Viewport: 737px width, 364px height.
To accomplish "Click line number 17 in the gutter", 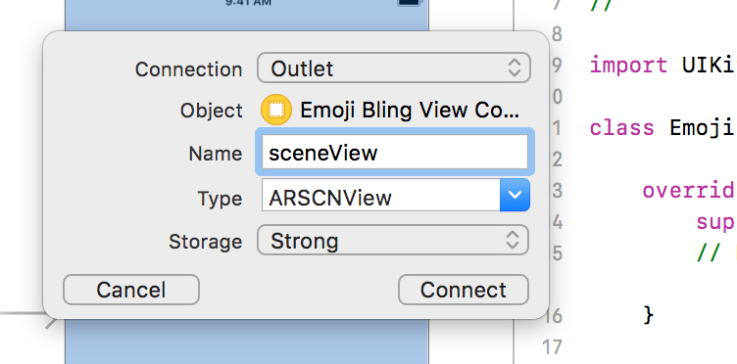I will [552, 347].
